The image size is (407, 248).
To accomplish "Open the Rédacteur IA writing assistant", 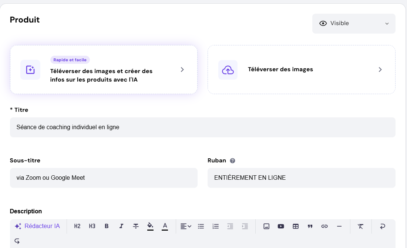I will pyautogui.click(x=37, y=226).
